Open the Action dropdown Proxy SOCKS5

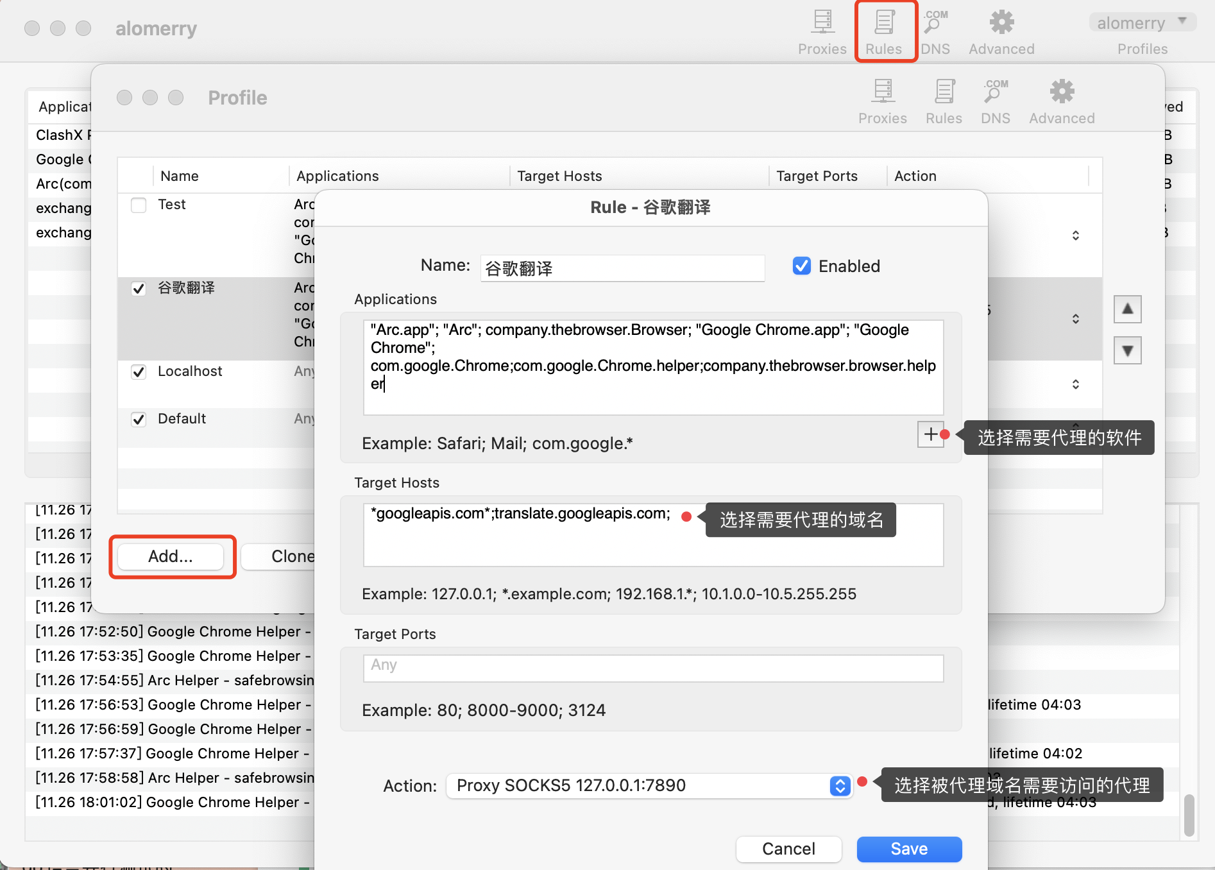coord(649,785)
